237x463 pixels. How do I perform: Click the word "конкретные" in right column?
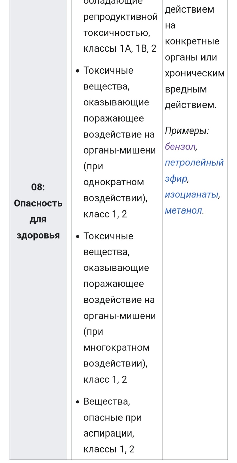pos(192,41)
